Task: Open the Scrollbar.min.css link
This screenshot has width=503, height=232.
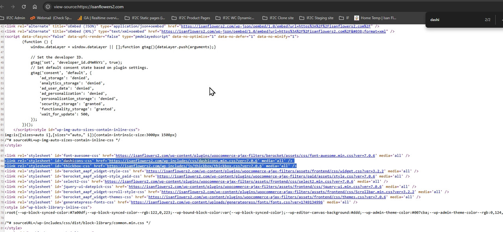Action: [288, 192]
